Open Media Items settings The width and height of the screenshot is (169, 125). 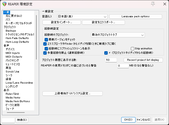13,98
